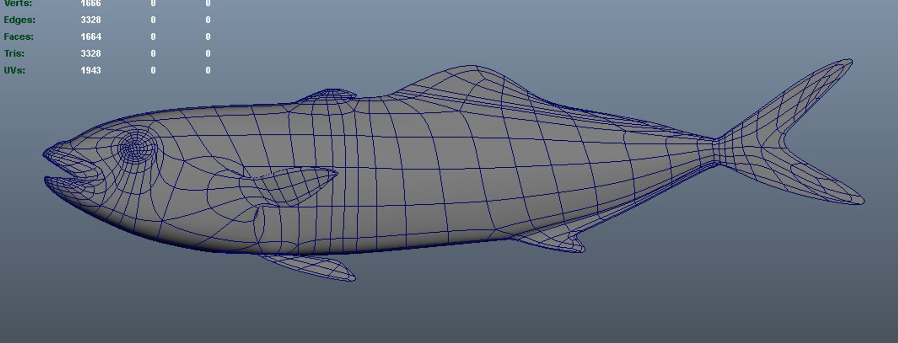Select the 1664 value in the Faces row

click(x=91, y=37)
